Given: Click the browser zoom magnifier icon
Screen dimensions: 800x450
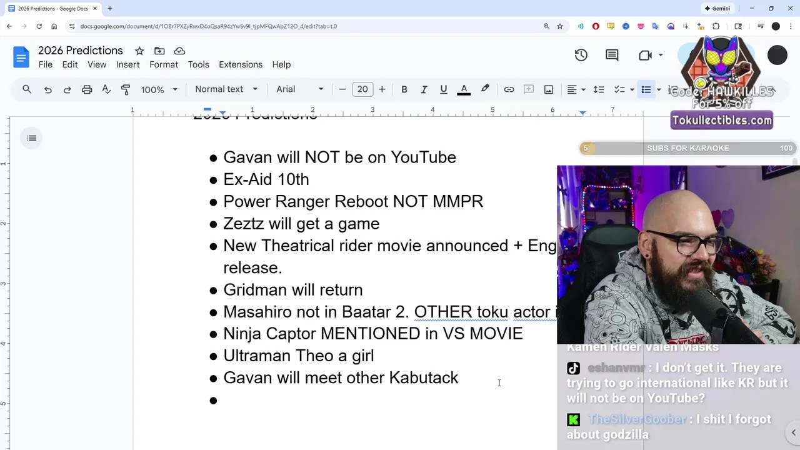Looking at the screenshot, I should 546,26.
